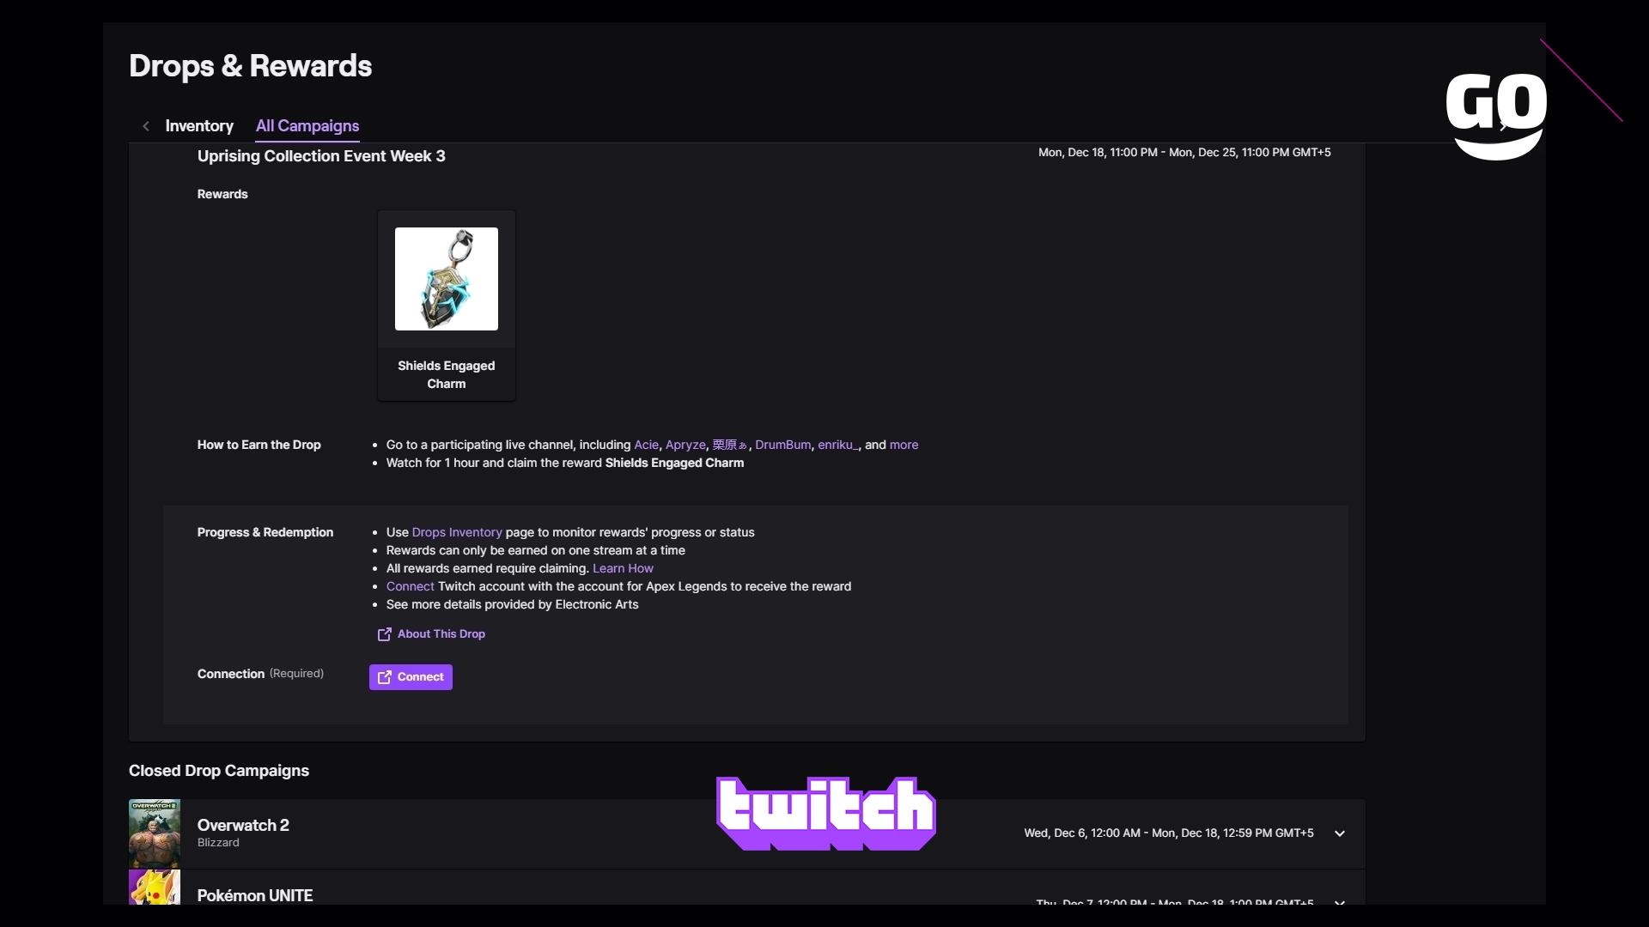Click the Shields Engaged Charm reward thumbnail

(x=447, y=278)
